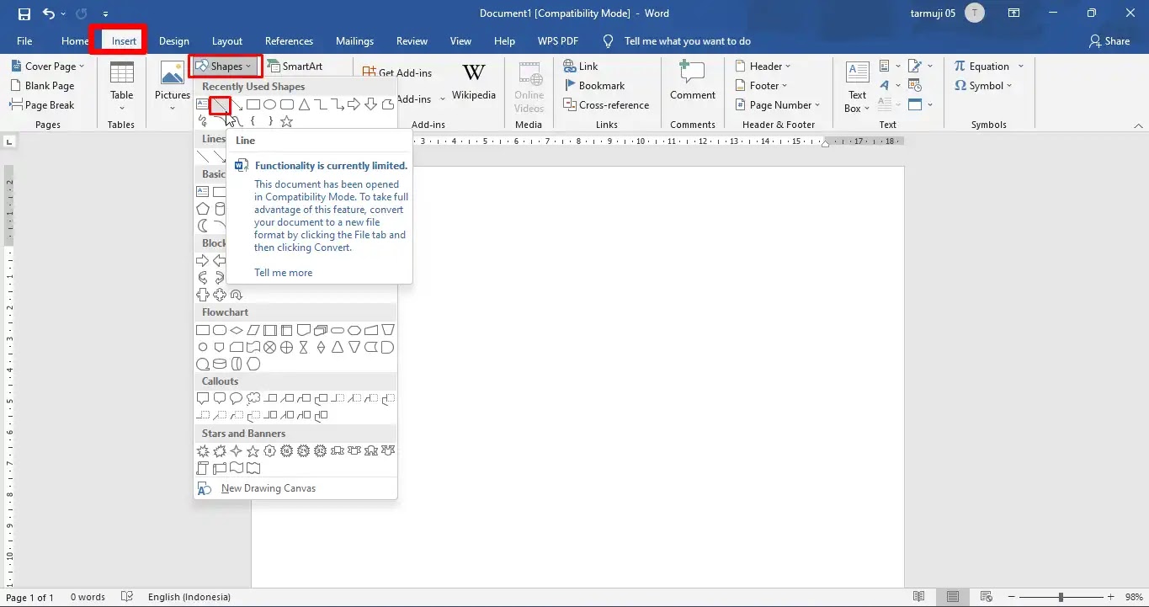Viewport: 1149px width, 607px height.
Task: Click the Save icon in title bar
Action: (x=24, y=13)
